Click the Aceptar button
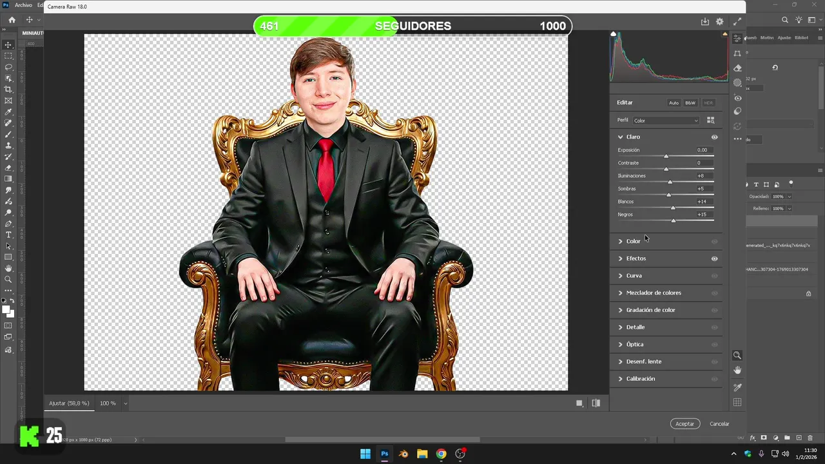This screenshot has width=825, height=464. point(684,423)
